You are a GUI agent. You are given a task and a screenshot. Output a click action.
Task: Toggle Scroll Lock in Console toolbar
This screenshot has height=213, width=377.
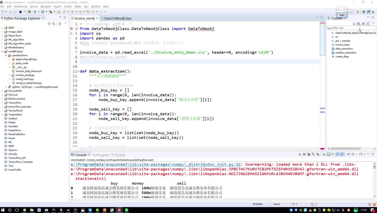329,154
